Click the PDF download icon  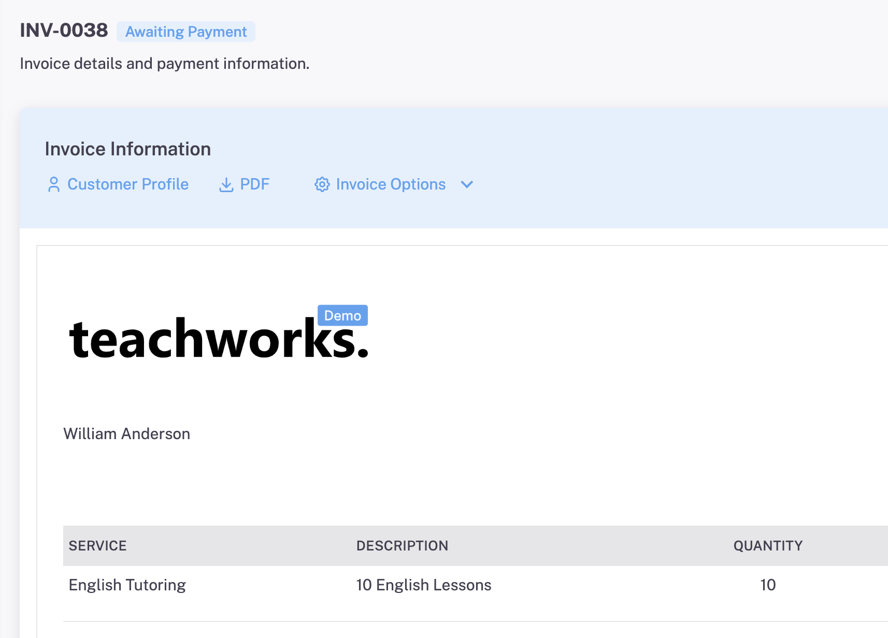[226, 184]
